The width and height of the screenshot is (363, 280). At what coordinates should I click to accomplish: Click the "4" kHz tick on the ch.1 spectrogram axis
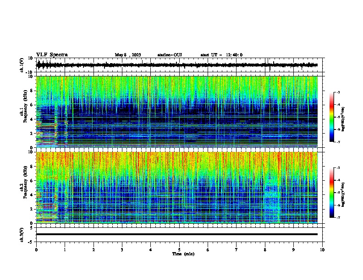coord(32,119)
